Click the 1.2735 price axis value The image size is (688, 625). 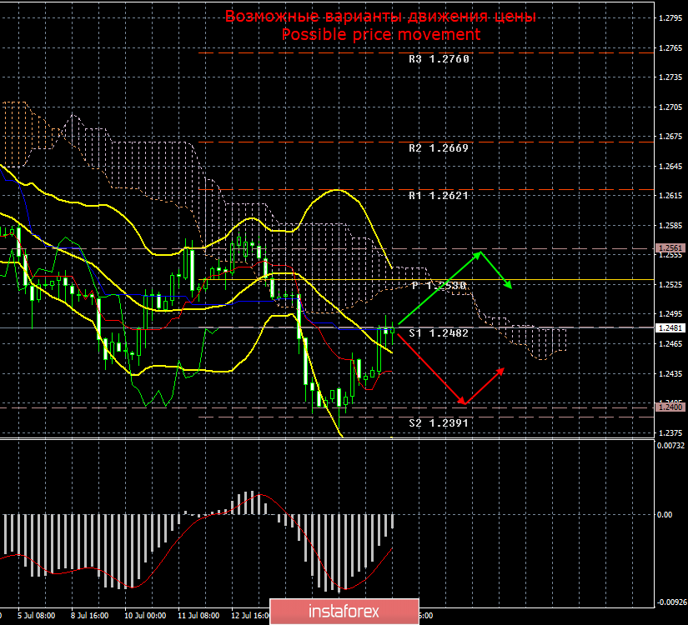click(670, 77)
